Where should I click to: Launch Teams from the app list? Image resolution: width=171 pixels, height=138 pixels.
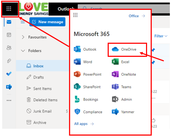[x=121, y=87]
